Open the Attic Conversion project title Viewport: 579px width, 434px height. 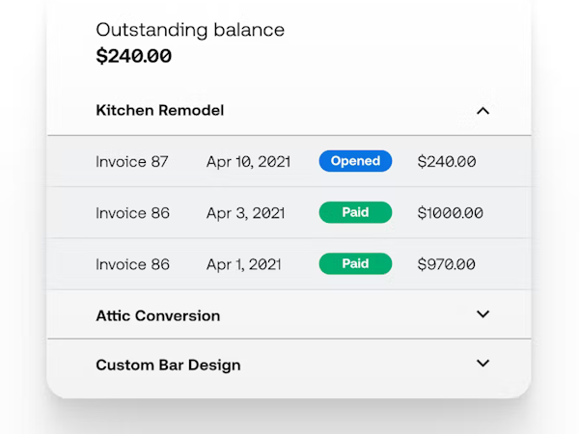(158, 315)
